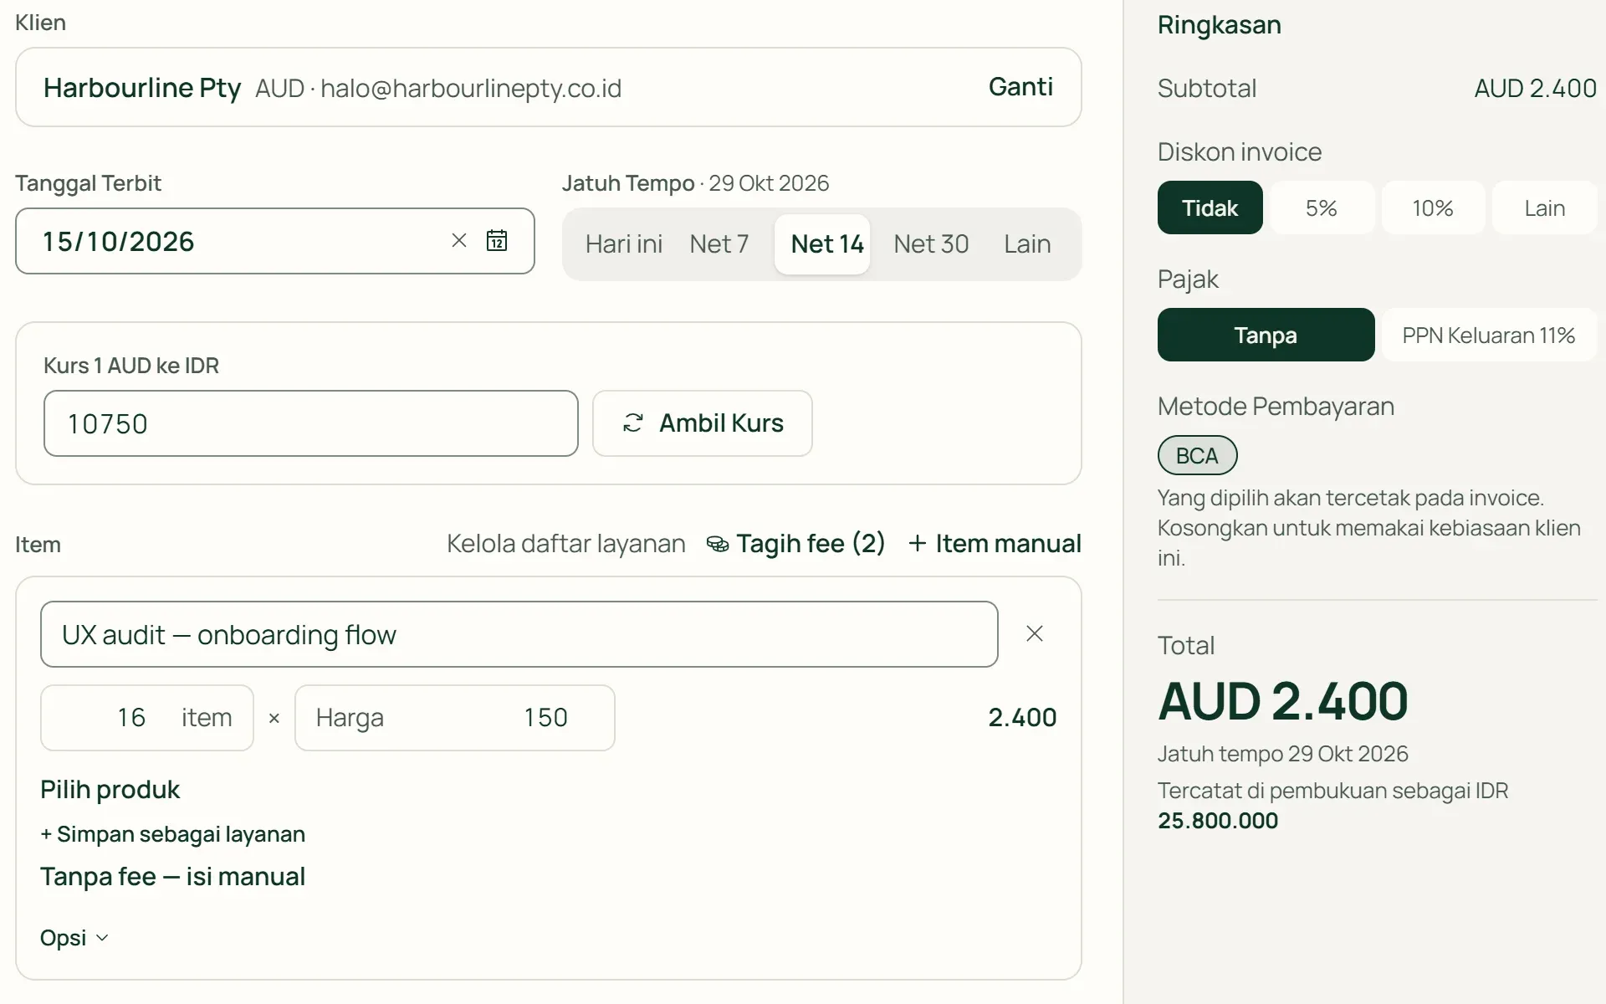Open Tagih fee (2) option

click(x=796, y=544)
